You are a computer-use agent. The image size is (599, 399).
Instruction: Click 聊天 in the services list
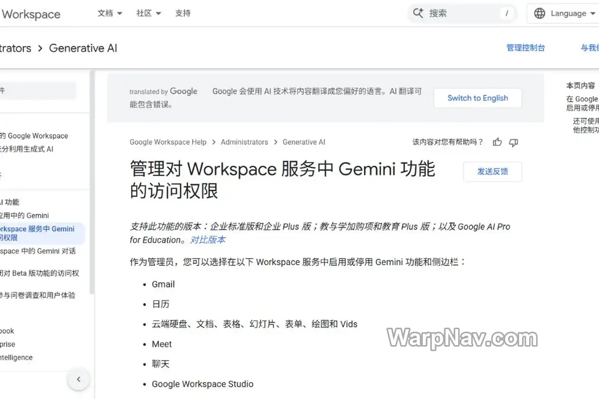tap(161, 364)
